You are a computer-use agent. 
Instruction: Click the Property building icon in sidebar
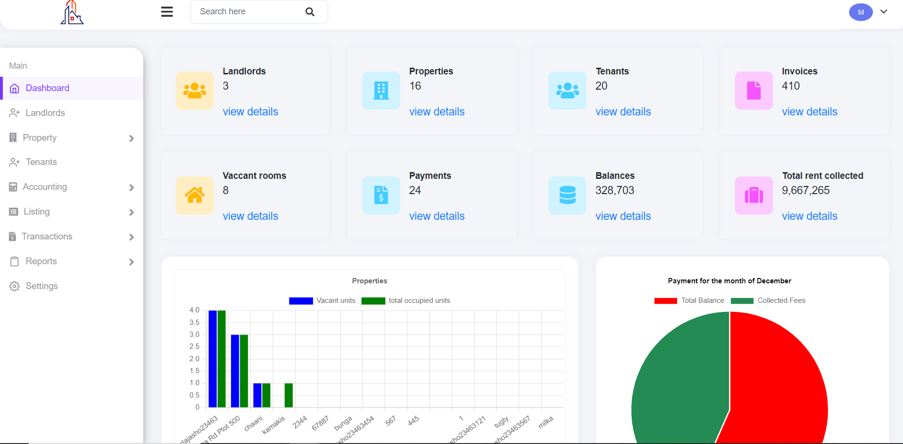point(13,137)
